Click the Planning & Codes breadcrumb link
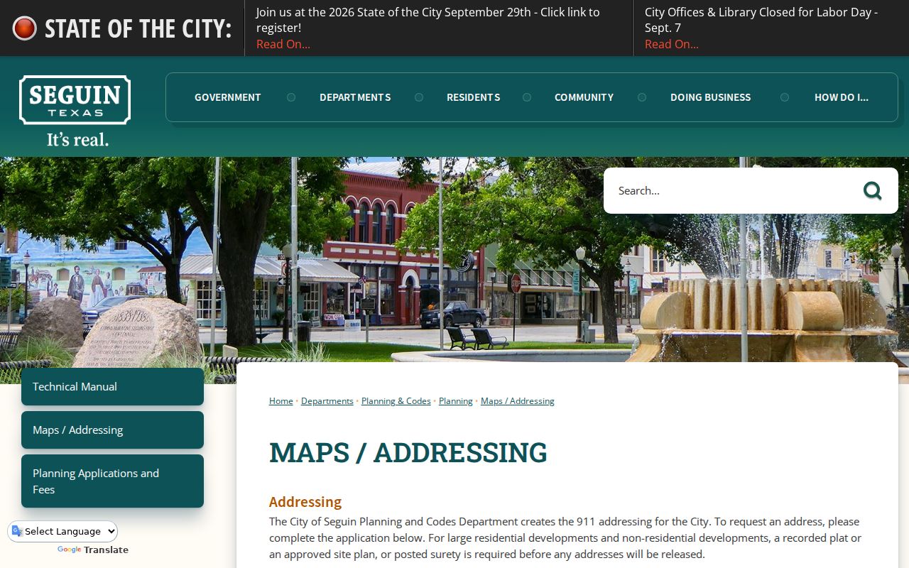The image size is (909, 568). pyautogui.click(x=396, y=401)
